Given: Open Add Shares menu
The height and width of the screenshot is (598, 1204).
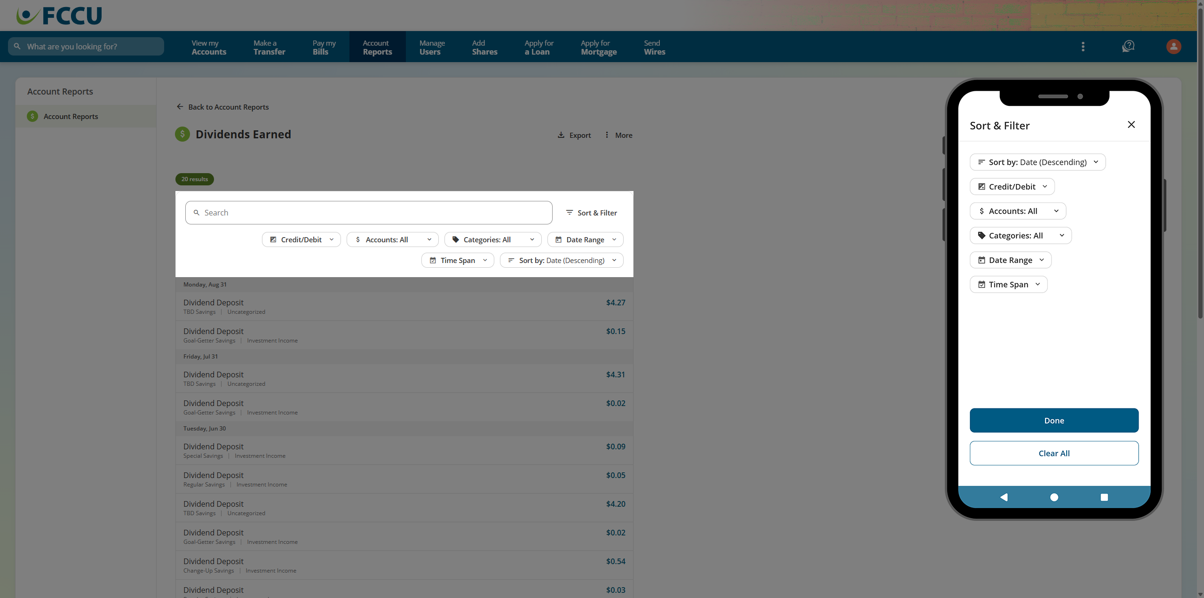Looking at the screenshot, I should coord(484,47).
